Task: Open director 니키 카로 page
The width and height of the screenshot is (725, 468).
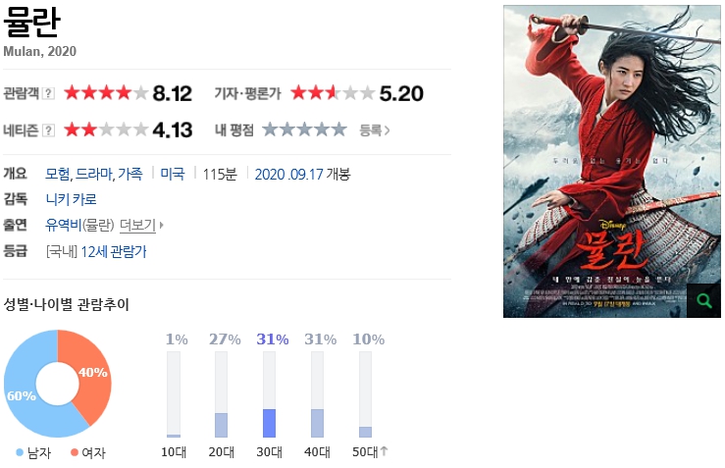Action: (x=72, y=199)
